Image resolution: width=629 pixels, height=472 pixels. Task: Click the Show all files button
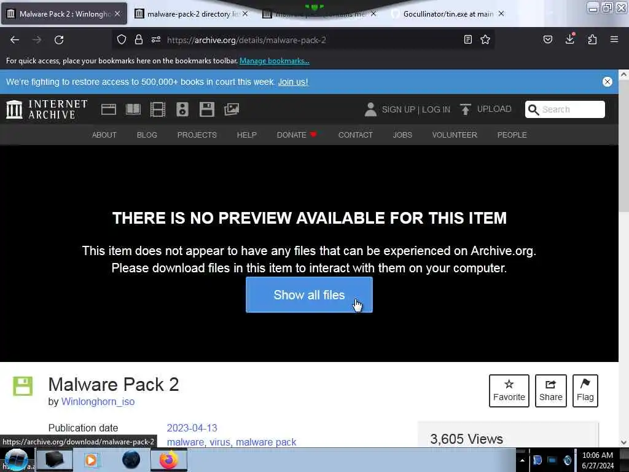pos(310,294)
